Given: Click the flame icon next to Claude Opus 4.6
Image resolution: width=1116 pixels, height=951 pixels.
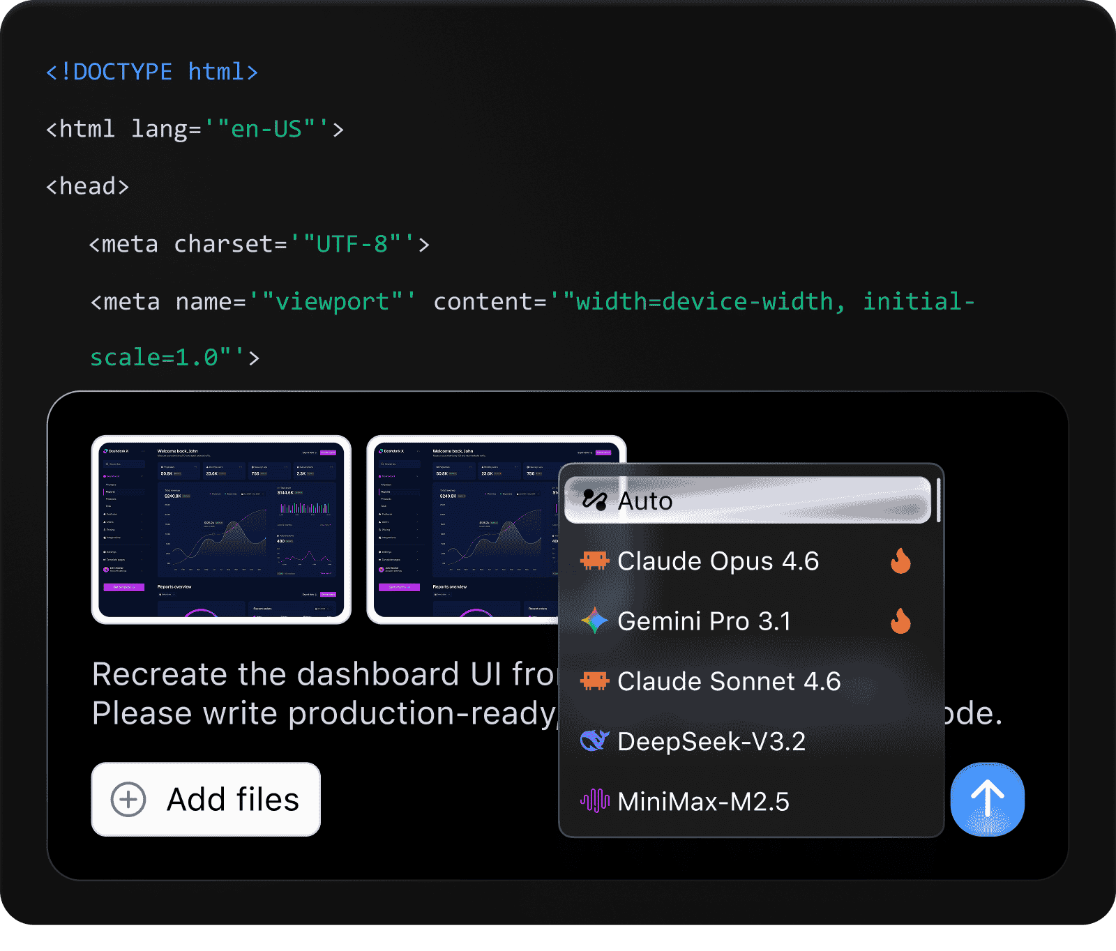Looking at the screenshot, I should pyautogui.click(x=900, y=561).
